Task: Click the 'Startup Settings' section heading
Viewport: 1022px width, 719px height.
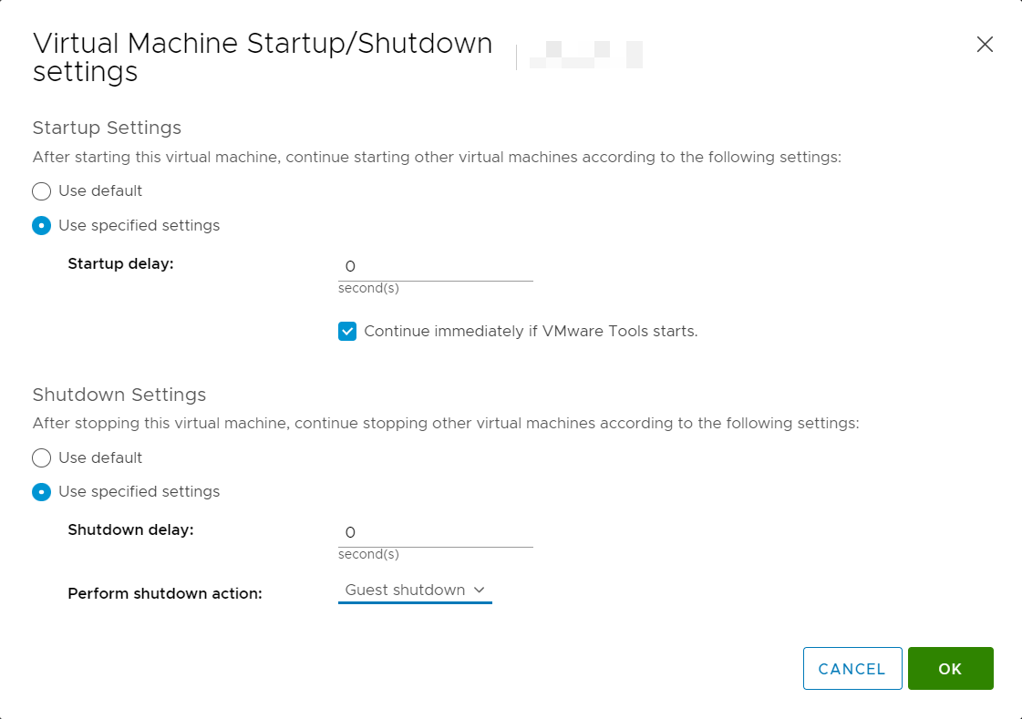Action: 107,128
